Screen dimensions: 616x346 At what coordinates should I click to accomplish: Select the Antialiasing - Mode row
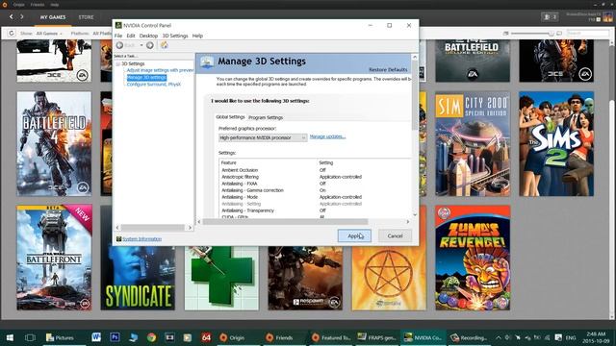pyautogui.click(x=316, y=197)
